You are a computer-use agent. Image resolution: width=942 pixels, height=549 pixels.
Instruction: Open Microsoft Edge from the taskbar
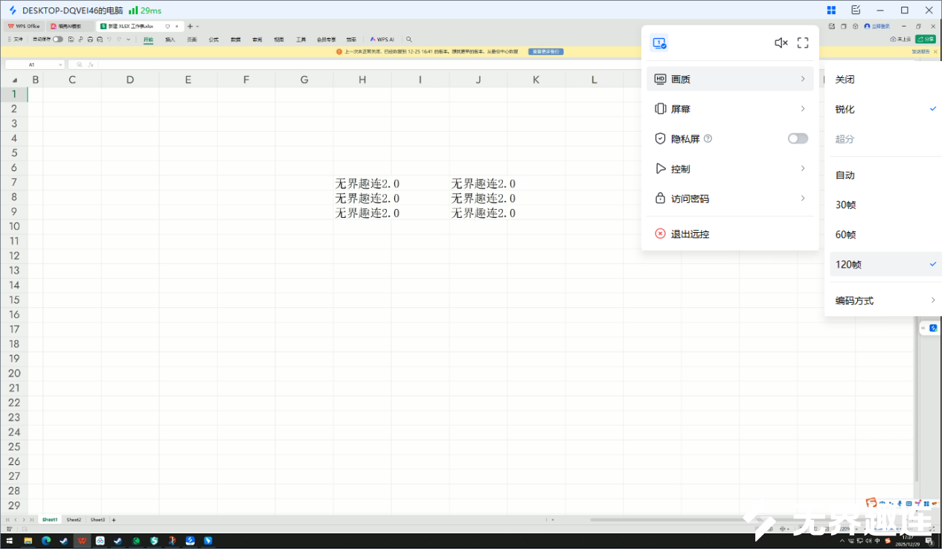coord(46,541)
